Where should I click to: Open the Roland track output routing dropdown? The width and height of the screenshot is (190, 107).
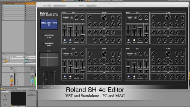coord(13,64)
